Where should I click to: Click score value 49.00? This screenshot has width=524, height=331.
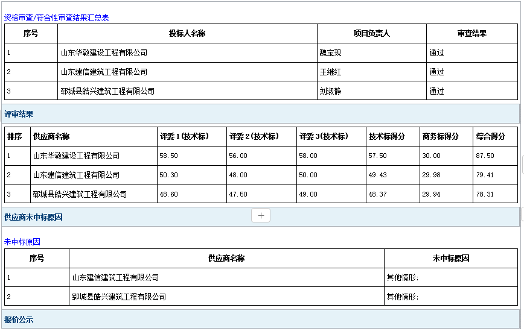pos(308,195)
